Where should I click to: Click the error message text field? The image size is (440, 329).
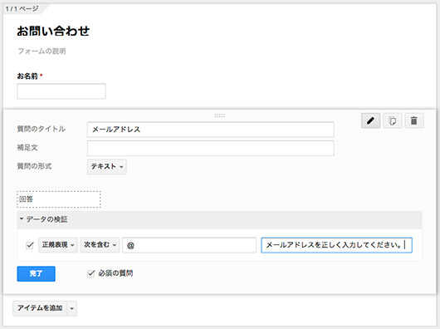(x=336, y=245)
